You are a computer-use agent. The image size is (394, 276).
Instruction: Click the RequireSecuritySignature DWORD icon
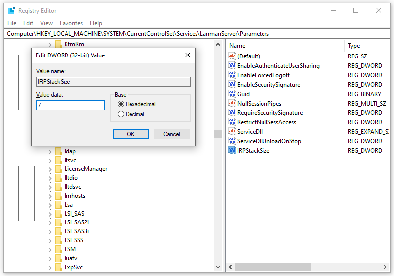[232, 112]
